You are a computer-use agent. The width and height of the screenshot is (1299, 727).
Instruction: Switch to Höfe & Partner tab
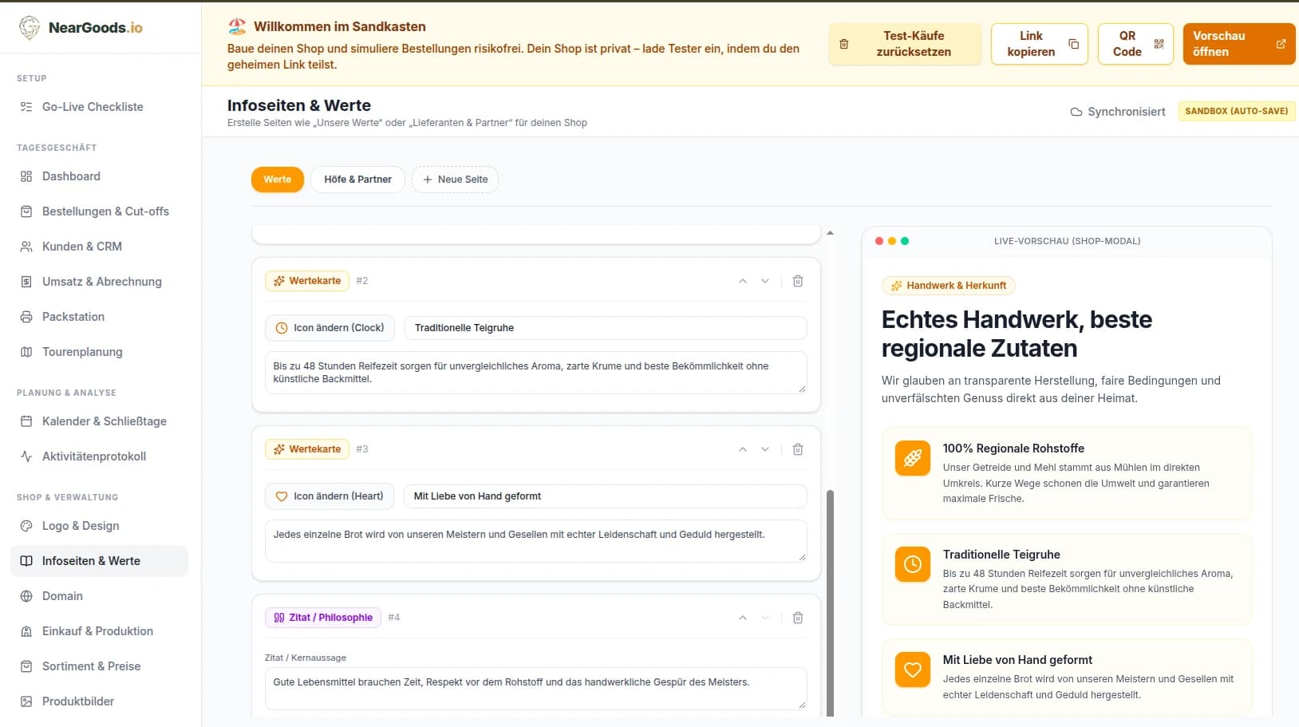click(357, 180)
